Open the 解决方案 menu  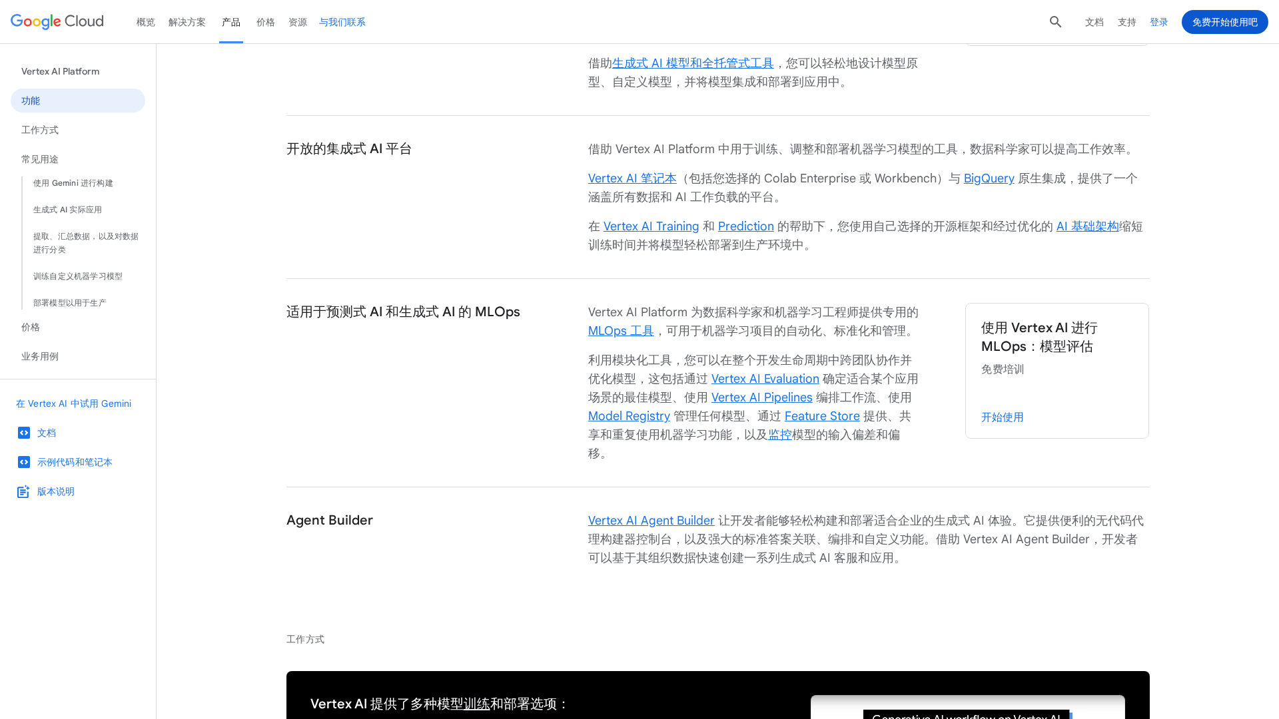coord(187,22)
